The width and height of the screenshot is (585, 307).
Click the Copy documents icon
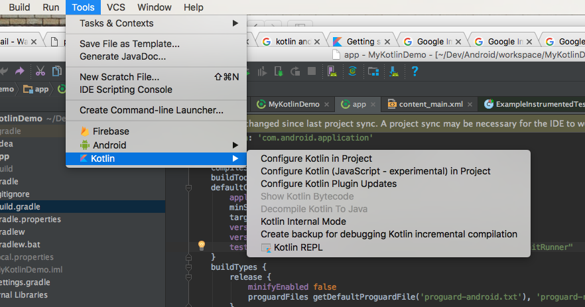click(x=57, y=71)
